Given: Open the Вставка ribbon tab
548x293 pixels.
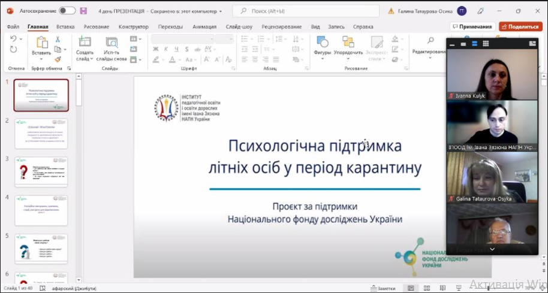Looking at the screenshot, I should coord(65,27).
